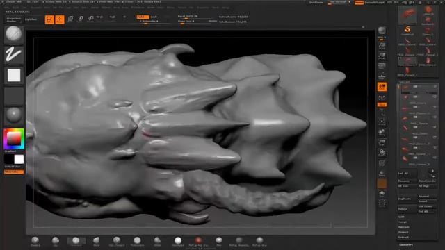The width and height of the screenshot is (445, 250).
Task: Select the white SkinShade material sphere
Action: pyautogui.click(x=178, y=241)
